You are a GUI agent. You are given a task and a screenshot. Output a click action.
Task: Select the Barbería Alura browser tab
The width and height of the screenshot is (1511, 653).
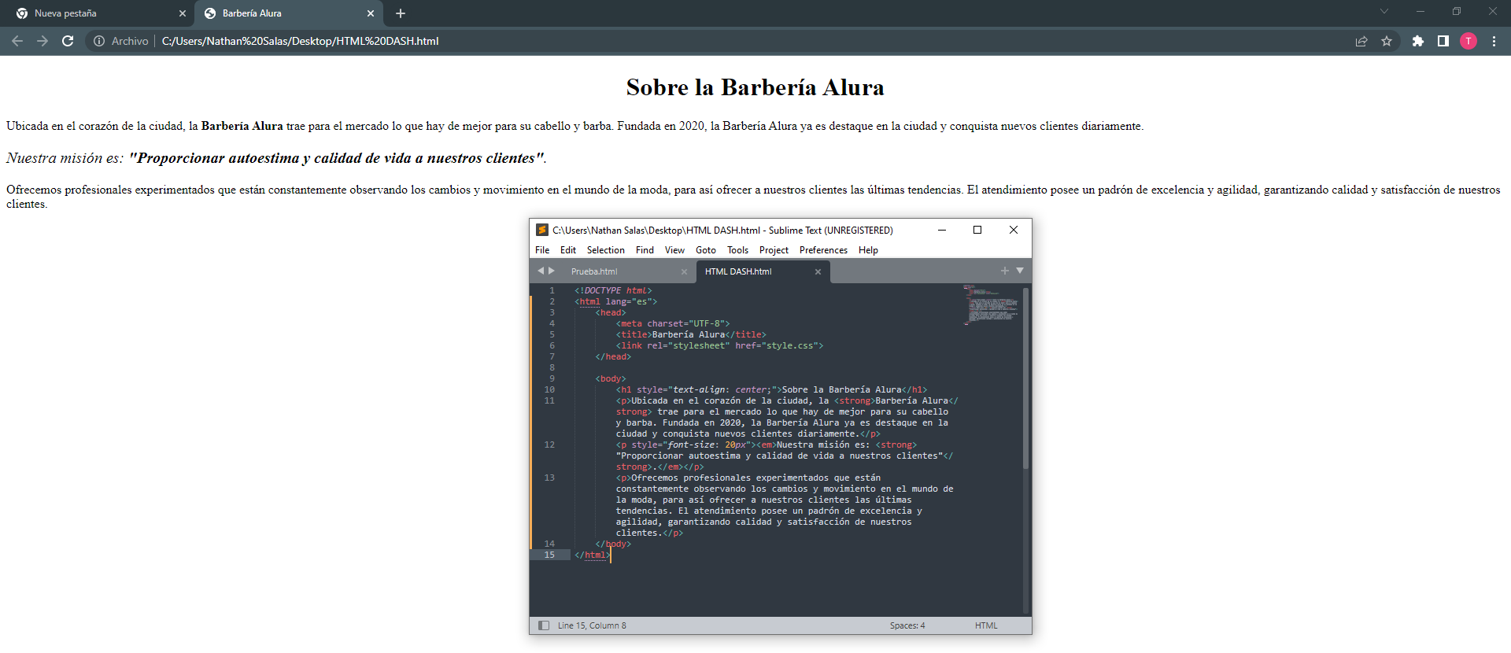(x=289, y=13)
